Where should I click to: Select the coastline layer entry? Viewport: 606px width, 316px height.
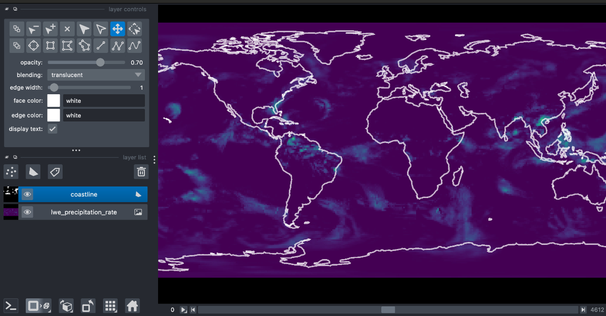click(83, 194)
